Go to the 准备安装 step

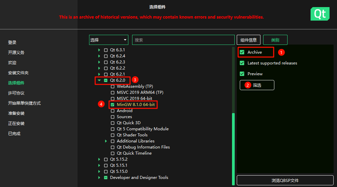(x=16, y=113)
